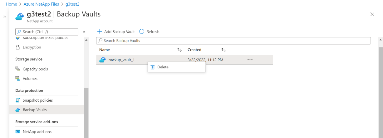Image resolution: width=383 pixels, height=138 pixels.
Task: Collapse the sidebar with double chevron
Action: pos(84,32)
